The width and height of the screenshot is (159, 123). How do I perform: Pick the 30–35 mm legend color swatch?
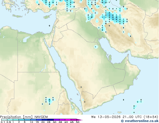(56, 120)
